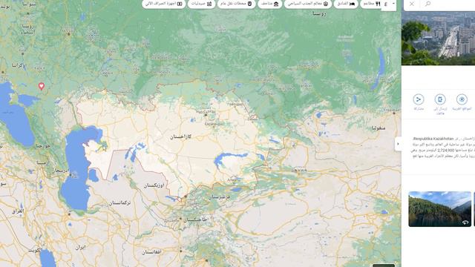475x267 pixels.
Task: Click the Share (مشاركة) icon
Action: coord(419,99)
